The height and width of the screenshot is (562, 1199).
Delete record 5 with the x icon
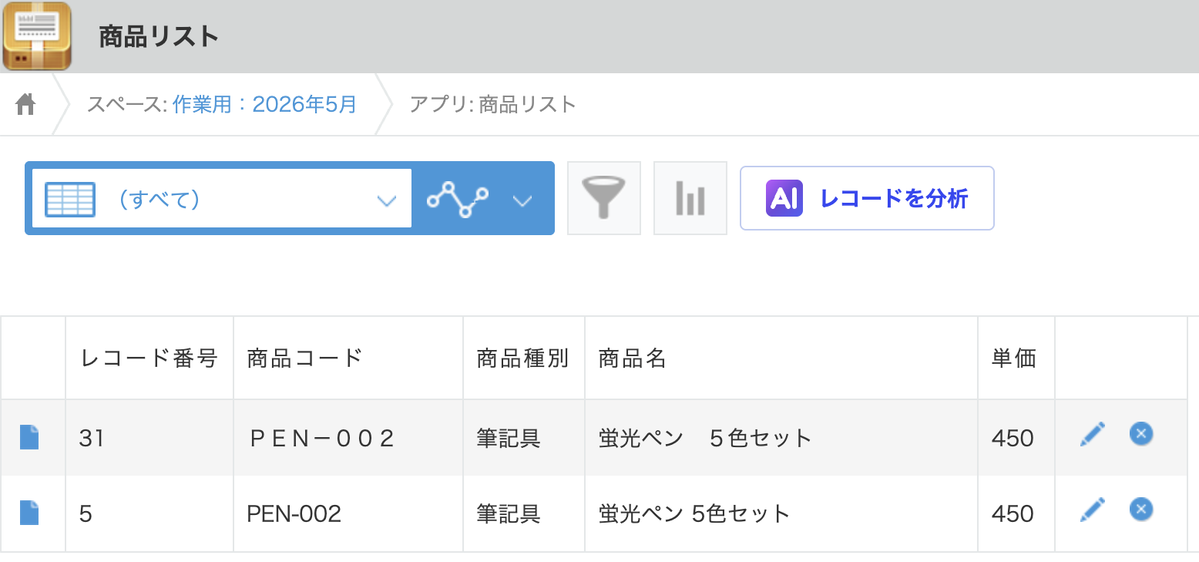(x=1141, y=509)
